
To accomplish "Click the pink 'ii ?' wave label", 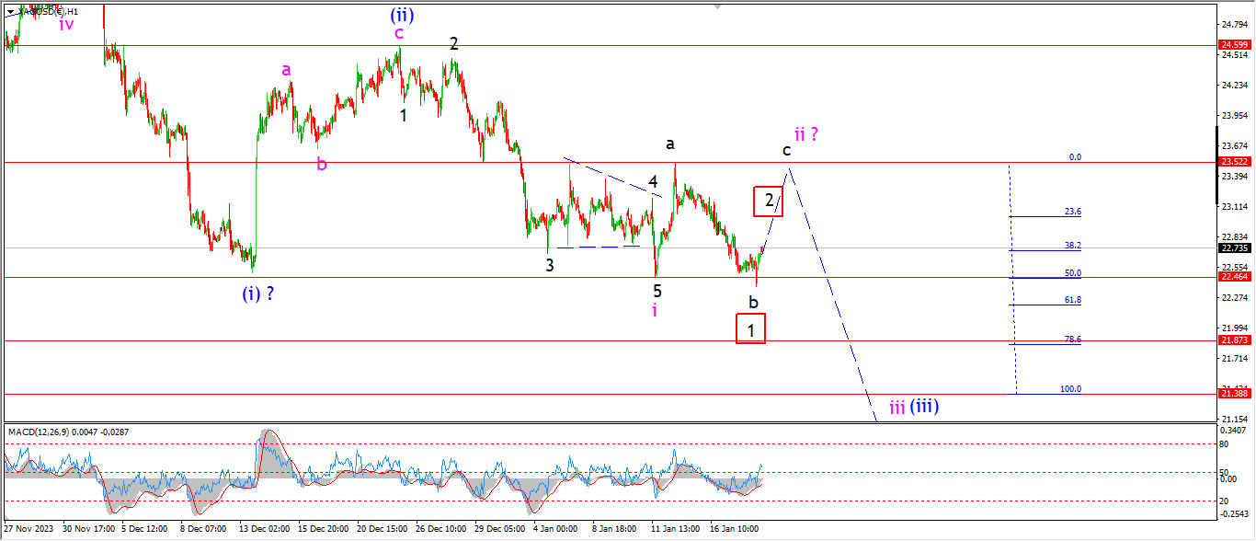I will pyautogui.click(x=806, y=134).
